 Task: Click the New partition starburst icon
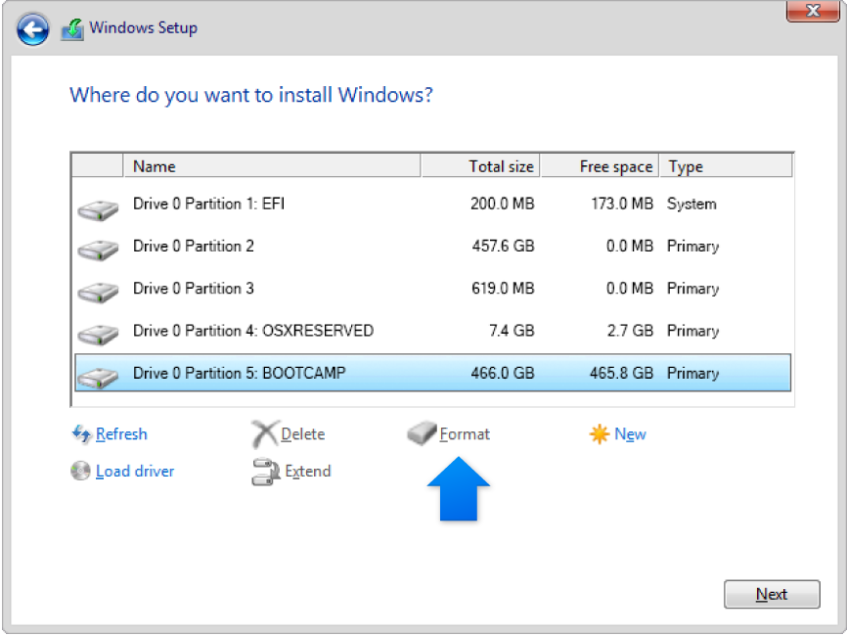click(599, 433)
